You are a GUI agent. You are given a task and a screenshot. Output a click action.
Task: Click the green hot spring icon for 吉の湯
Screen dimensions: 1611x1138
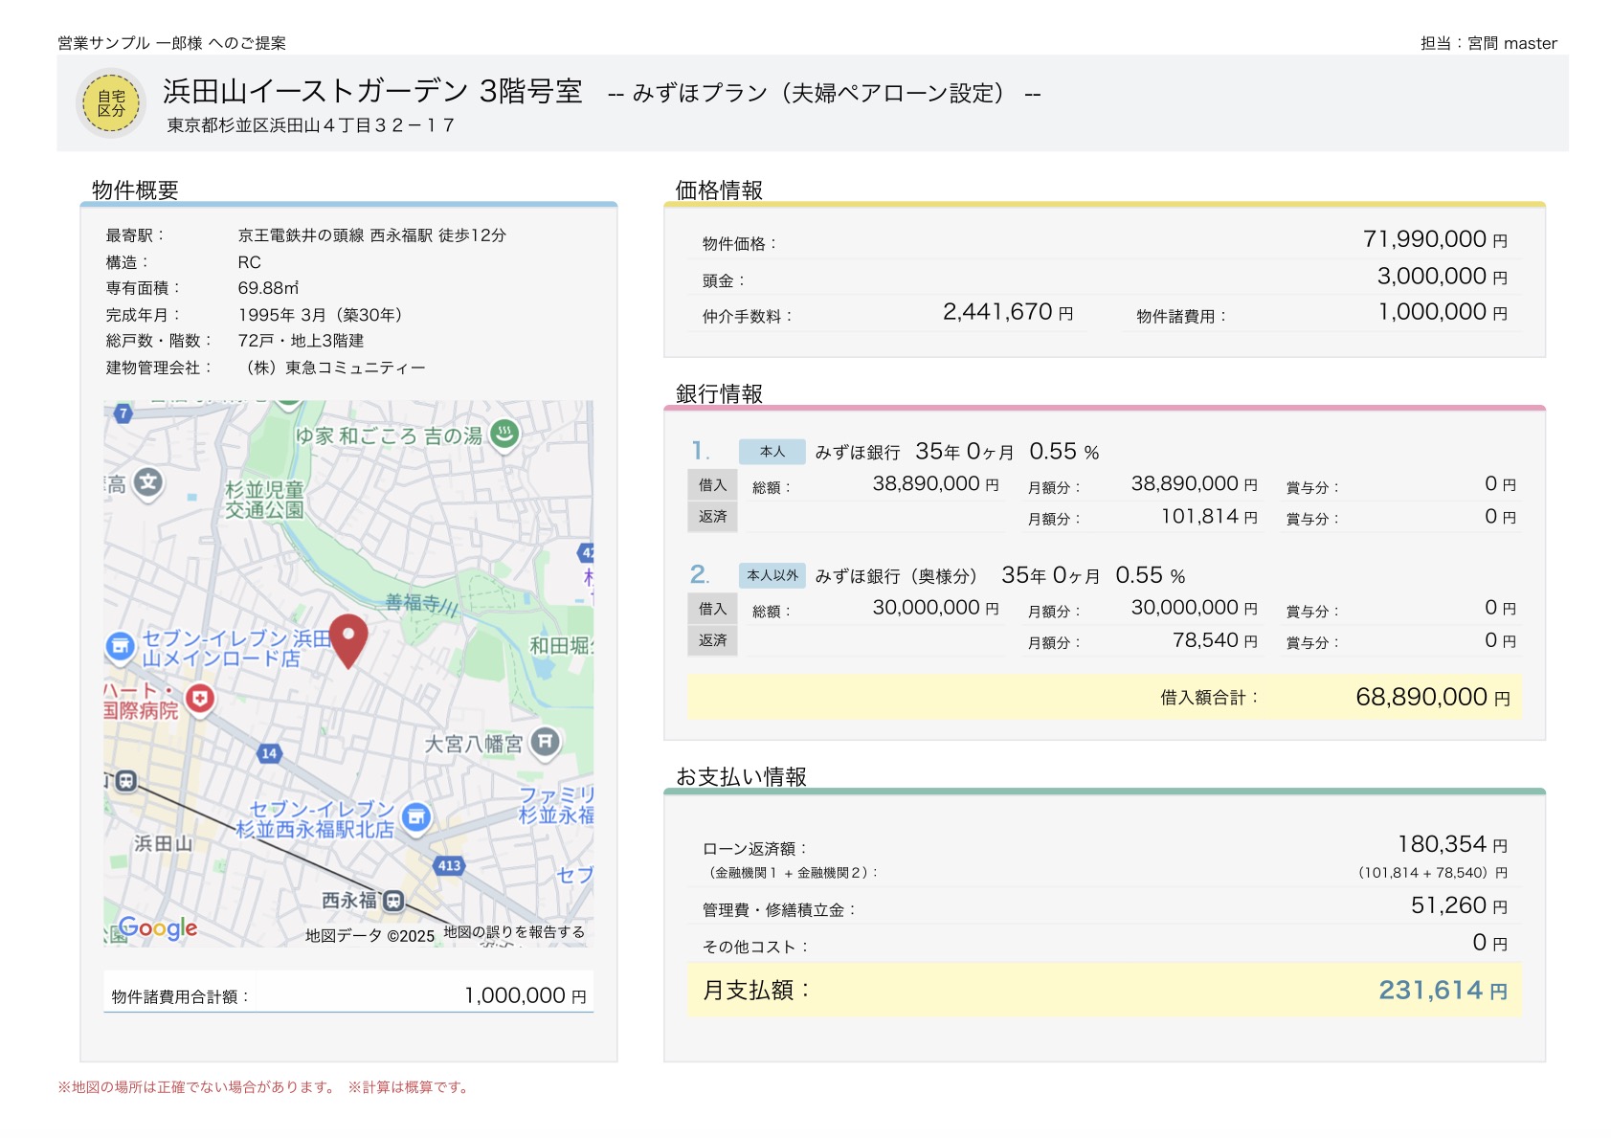pyautogui.click(x=504, y=435)
